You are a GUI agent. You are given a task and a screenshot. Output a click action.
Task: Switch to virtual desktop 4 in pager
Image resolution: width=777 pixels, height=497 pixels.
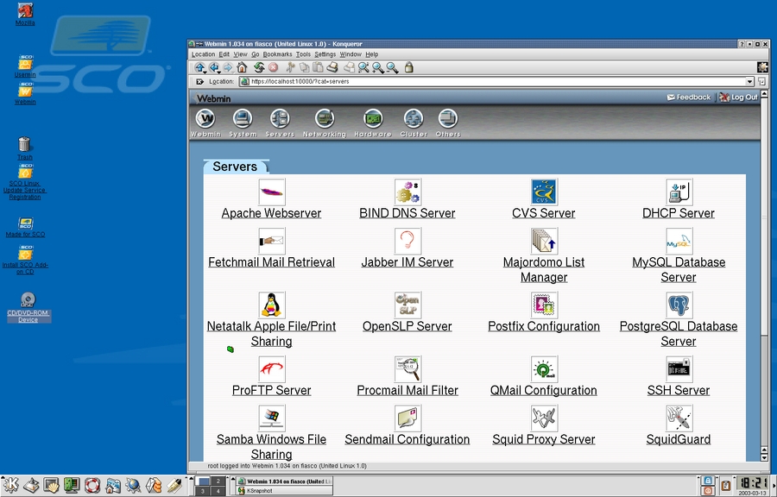click(x=218, y=491)
